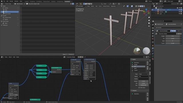Edit the Seed modifier value field

(x=173, y=41)
